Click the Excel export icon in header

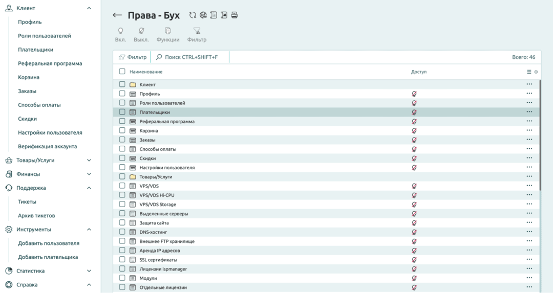pyautogui.click(x=224, y=15)
